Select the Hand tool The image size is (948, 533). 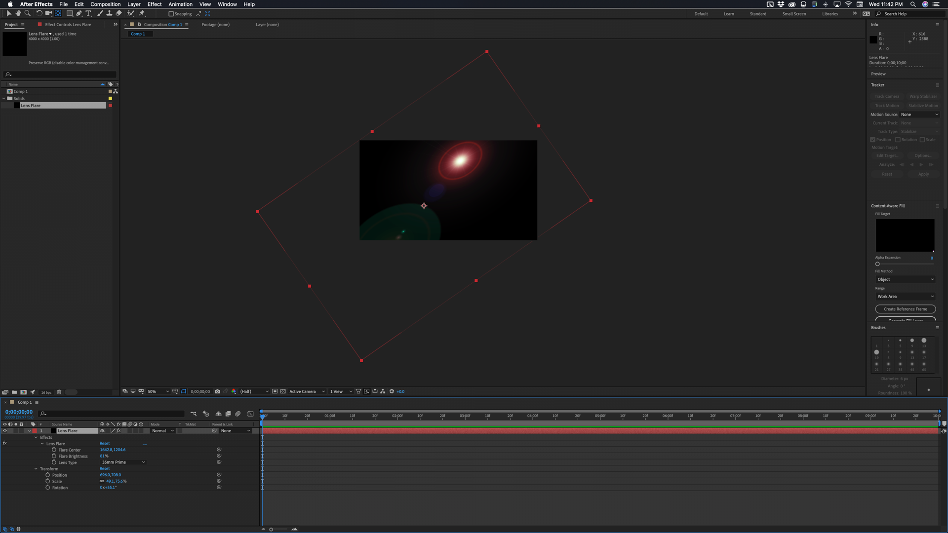18,13
